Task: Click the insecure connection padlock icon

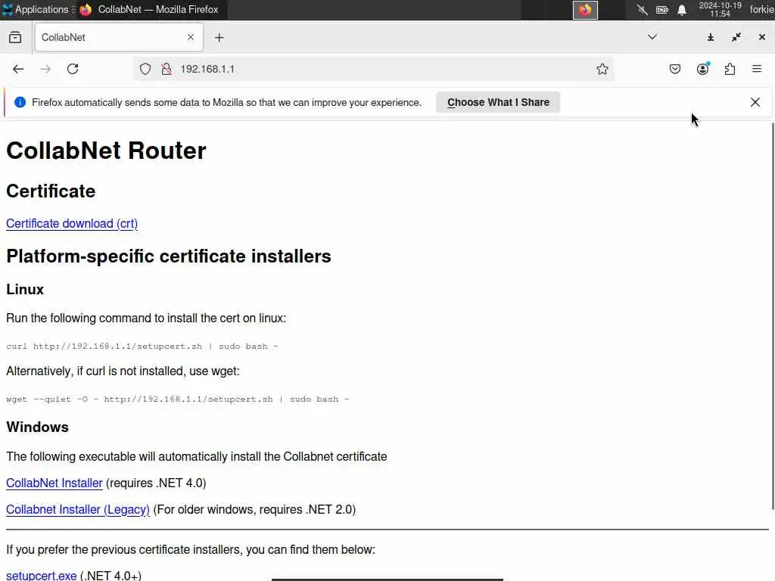Action: tap(167, 69)
